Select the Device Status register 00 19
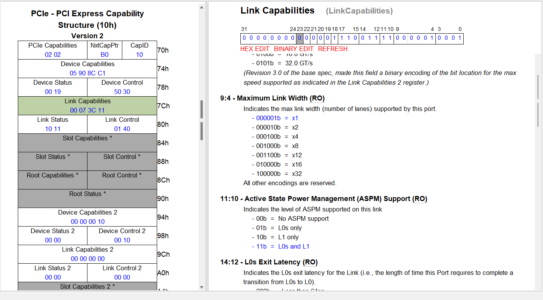This screenshot has height=300, width=543. [53, 87]
